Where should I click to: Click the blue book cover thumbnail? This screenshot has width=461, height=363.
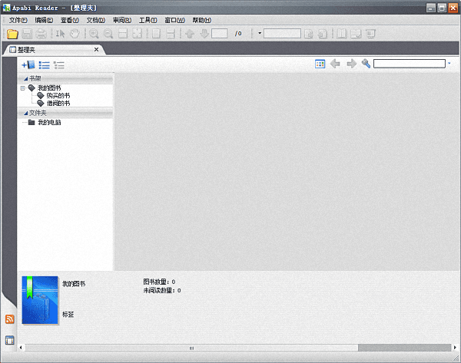pyautogui.click(x=40, y=300)
